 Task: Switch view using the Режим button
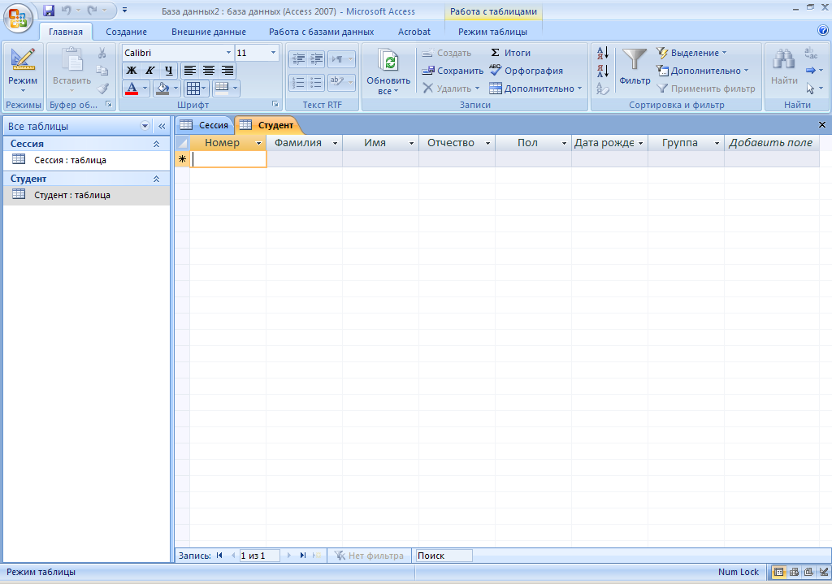point(23,71)
